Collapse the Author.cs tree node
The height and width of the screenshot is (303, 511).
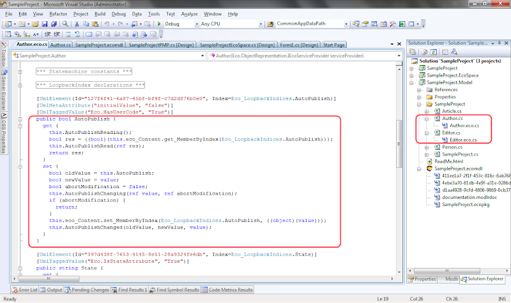tap(427, 118)
